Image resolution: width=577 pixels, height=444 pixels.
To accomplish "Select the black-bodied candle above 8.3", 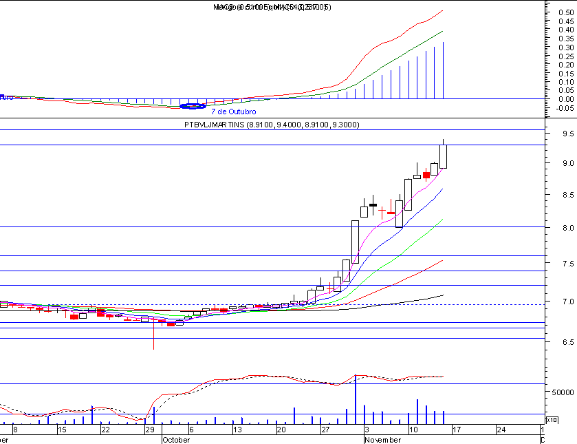I will pos(373,205).
